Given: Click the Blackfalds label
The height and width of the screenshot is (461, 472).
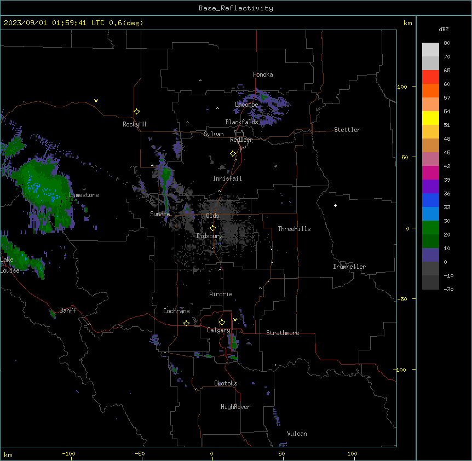Looking at the screenshot, I should click(x=241, y=122).
